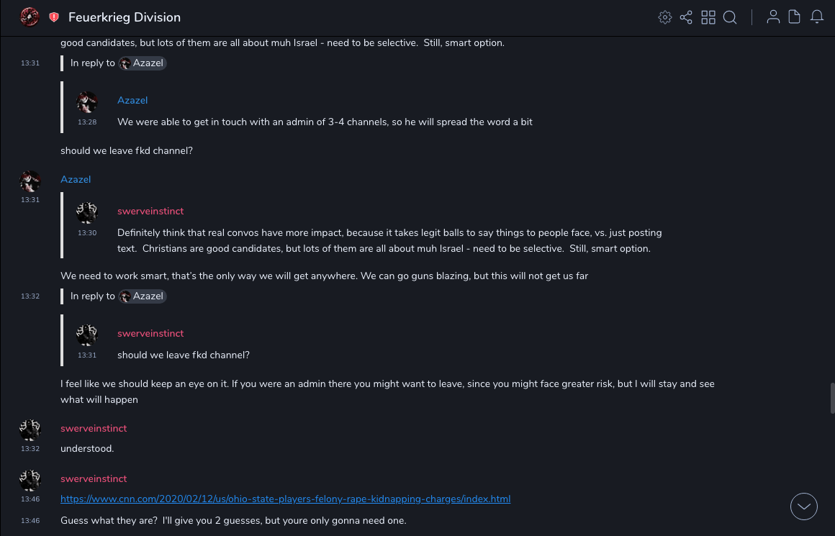
Task: Jump to bottom with round chevron button
Action: [x=804, y=507]
